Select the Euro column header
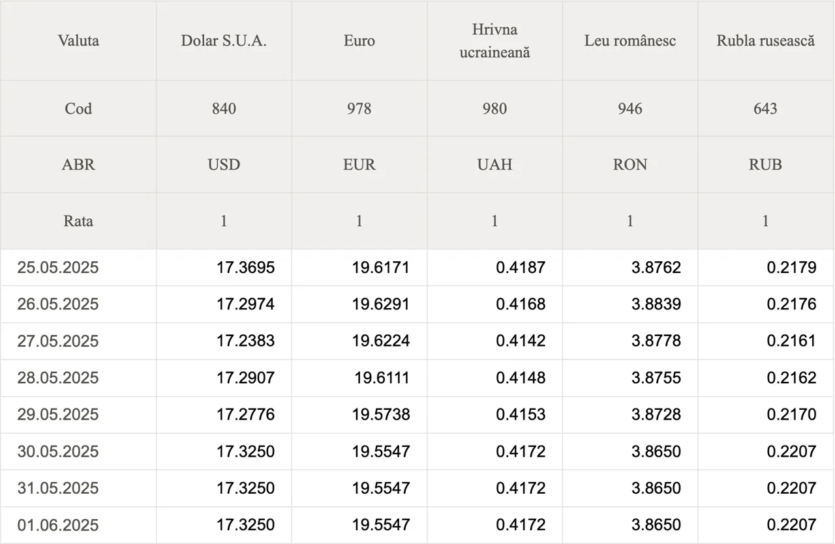The height and width of the screenshot is (544, 835). tap(359, 40)
